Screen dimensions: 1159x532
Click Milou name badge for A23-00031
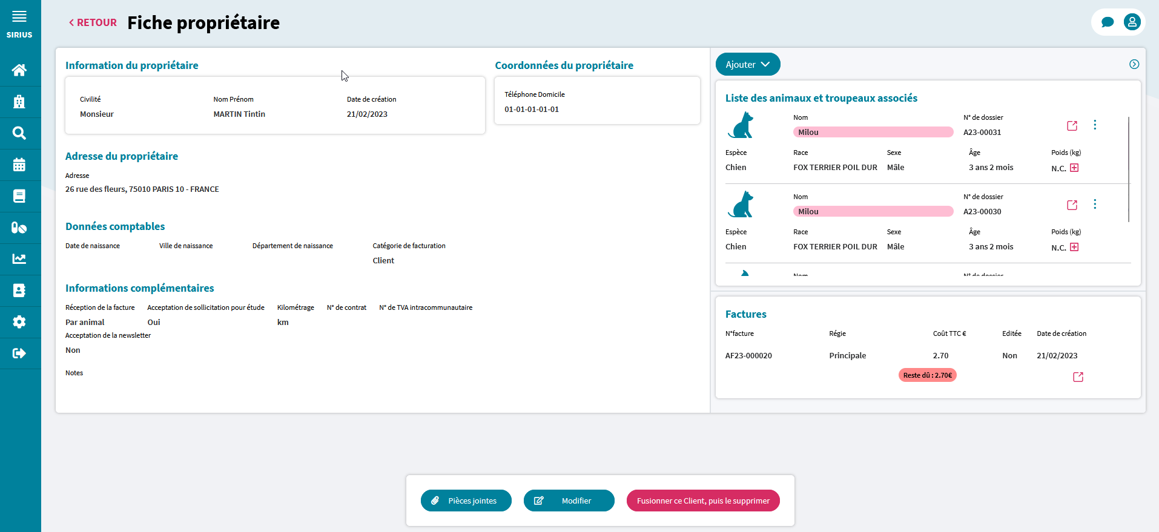(x=873, y=132)
